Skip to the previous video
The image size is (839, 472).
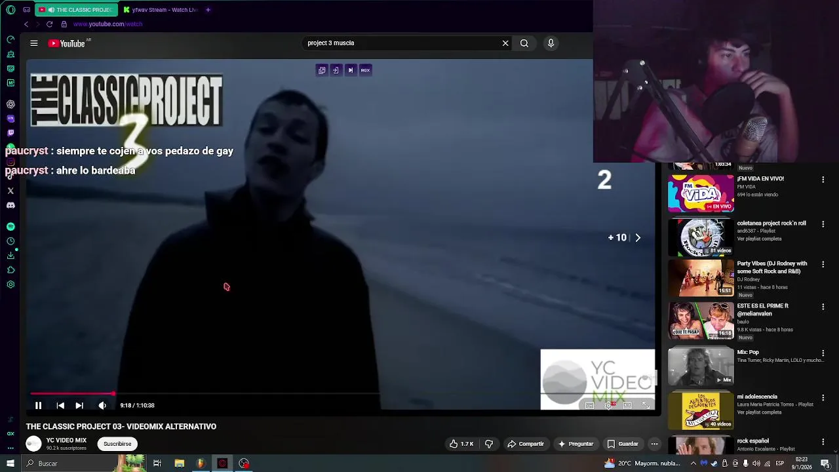click(x=60, y=406)
